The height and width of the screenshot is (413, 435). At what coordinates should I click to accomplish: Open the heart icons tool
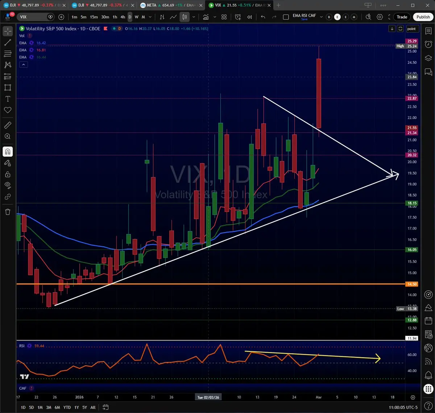coord(7,110)
